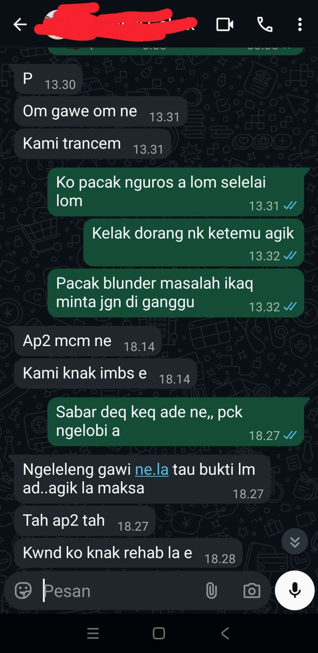Image resolution: width=318 pixels, height=653 pixels.
Task: Jump to latest messages with double-chevron button
Action: [294, 541]
